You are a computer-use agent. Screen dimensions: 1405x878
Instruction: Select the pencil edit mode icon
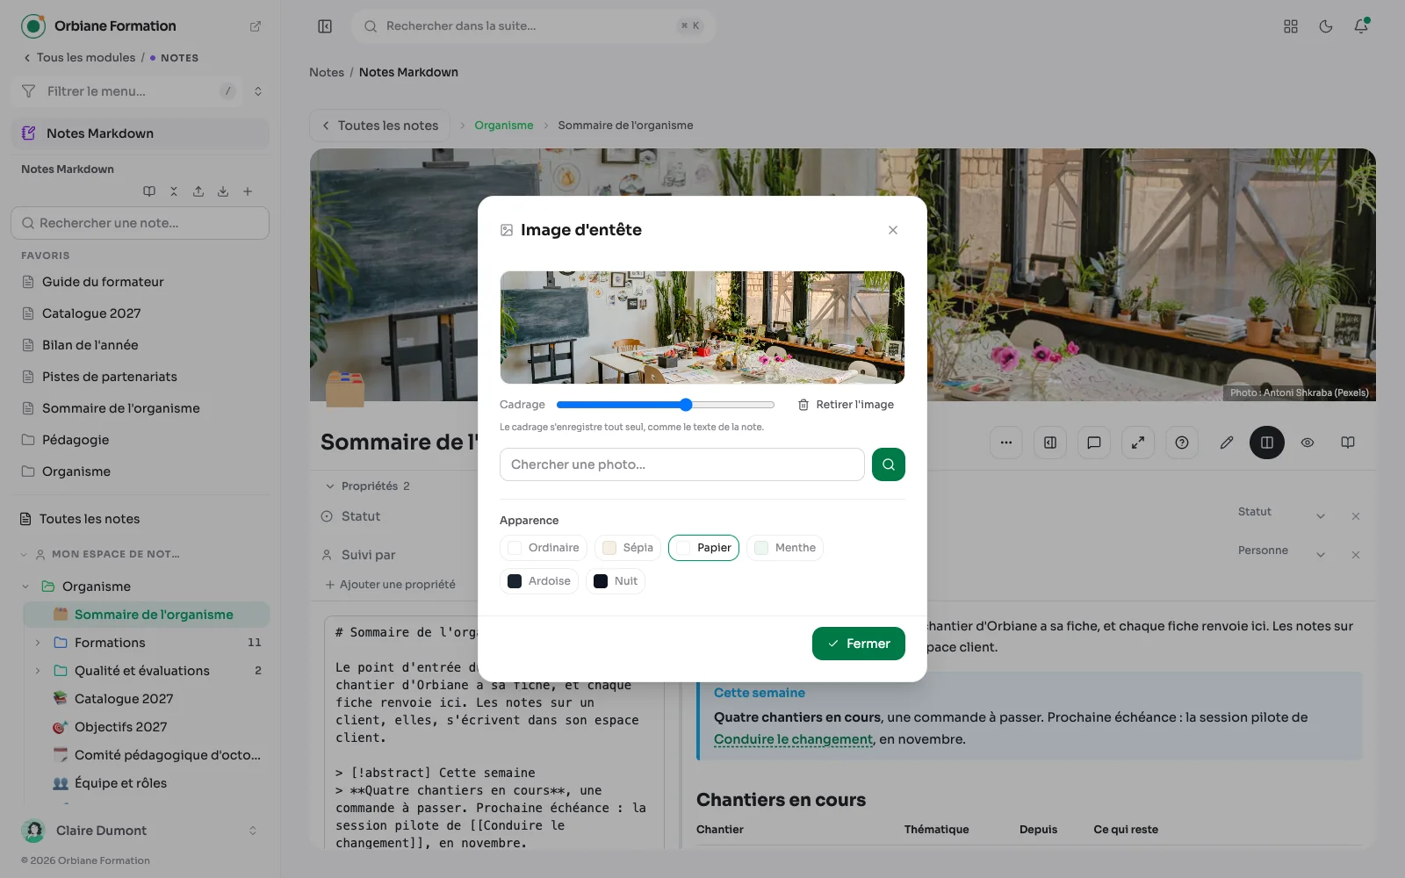click(1227, 443)
